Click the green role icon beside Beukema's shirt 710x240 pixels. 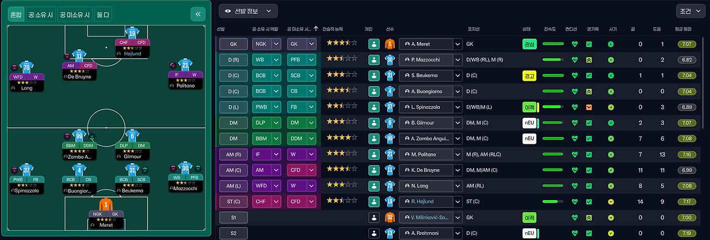[144, 170]
